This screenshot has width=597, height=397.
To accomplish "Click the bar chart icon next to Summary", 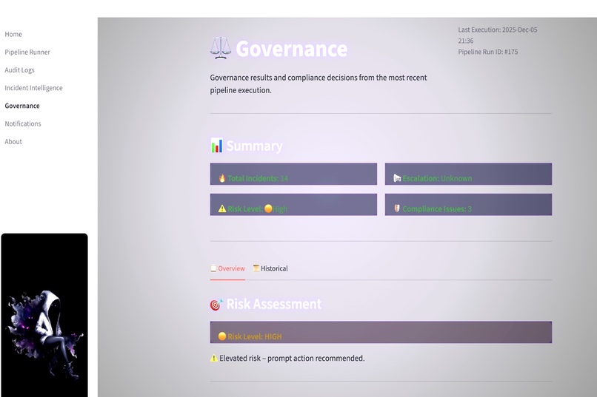I will tap(216, 146).
